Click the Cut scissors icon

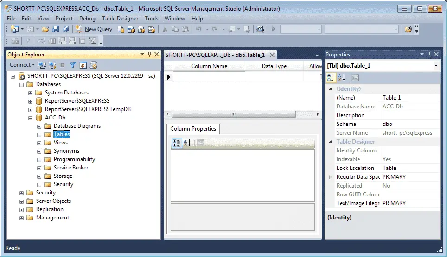click(165, 29)
